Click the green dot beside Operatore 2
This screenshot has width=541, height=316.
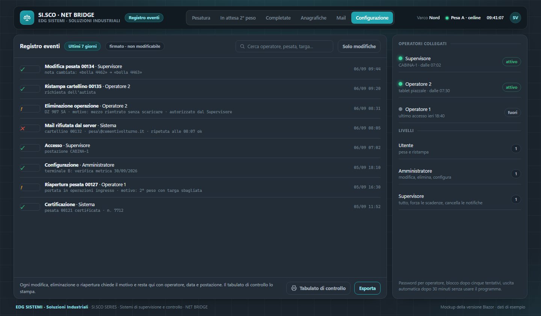click(400, 84)
